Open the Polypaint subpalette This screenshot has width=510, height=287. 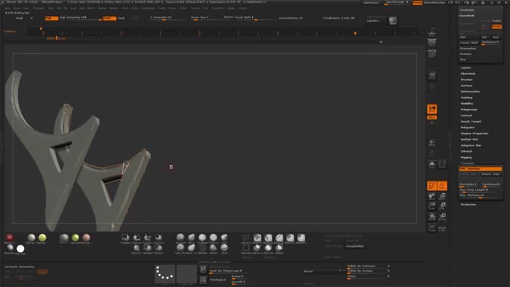(x=468, y=127)
